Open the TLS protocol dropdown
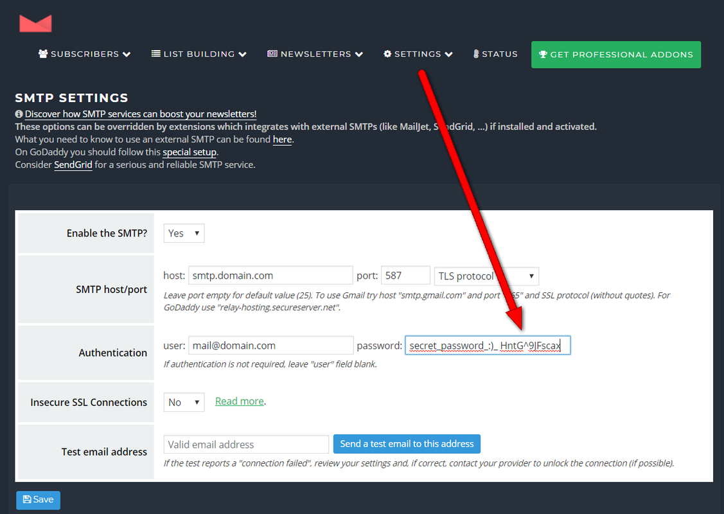Screen dimensions: 724x514 pyautogui.click(x=486, y=276)
